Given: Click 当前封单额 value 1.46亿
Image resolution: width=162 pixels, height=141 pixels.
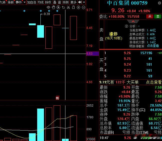Looking at the screenshot, I should 151,30.
